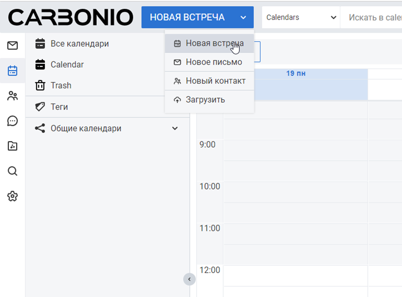Expand the Общие календари section chevron
The width and height of the screenshot is (402, 297).
coord(175,129)
